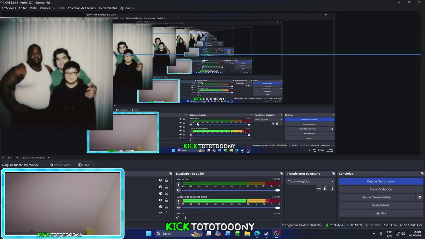The width and height of the screenshot is (425, 239).
Task: Toggle the lock on the second source row
Action: [x=166, y=187]
